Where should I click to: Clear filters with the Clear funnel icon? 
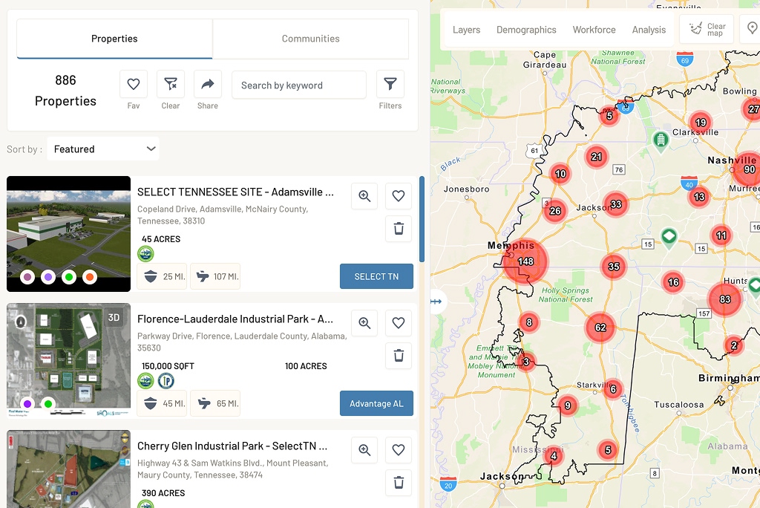click(x=171, y=85)
